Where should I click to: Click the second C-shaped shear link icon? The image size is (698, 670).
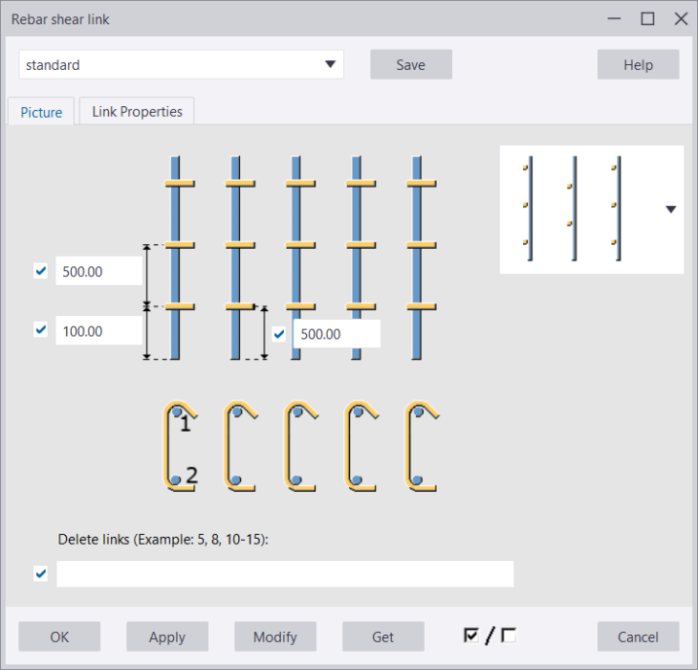tap(240, 446)
